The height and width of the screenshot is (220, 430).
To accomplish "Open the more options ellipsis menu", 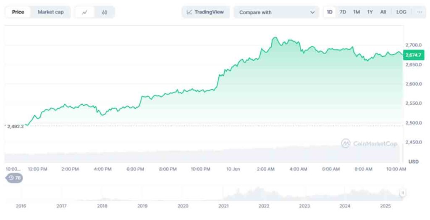I will [420, 12].
